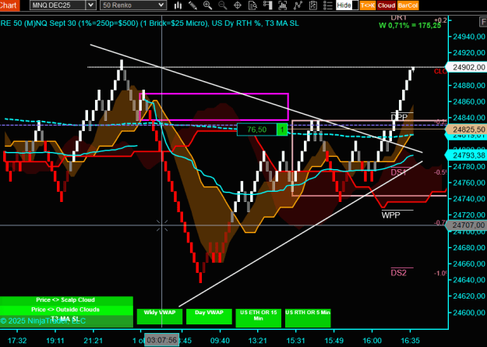This screenshot has height=347, width=487.
Task: Open the chart style bars icon
Action: [178, 5]
